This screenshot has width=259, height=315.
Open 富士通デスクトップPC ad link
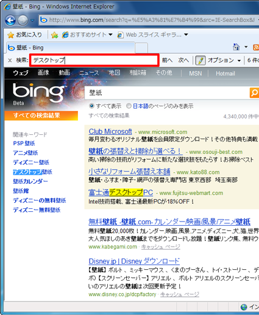pyautogui.click(x=121, y=192)
